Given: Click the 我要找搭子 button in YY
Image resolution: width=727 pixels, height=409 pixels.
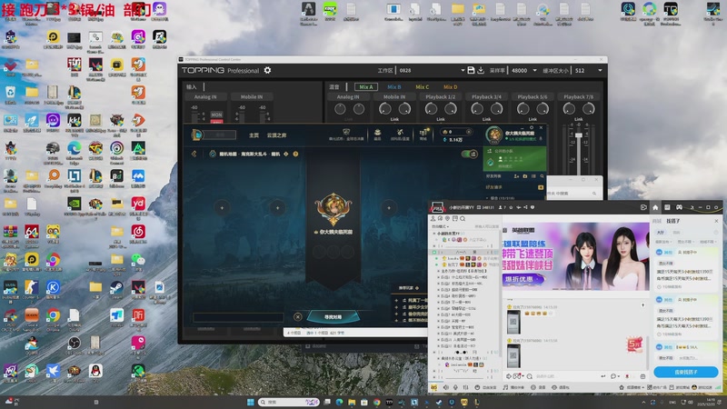Looking at the screenshot, I should point(686,372).
